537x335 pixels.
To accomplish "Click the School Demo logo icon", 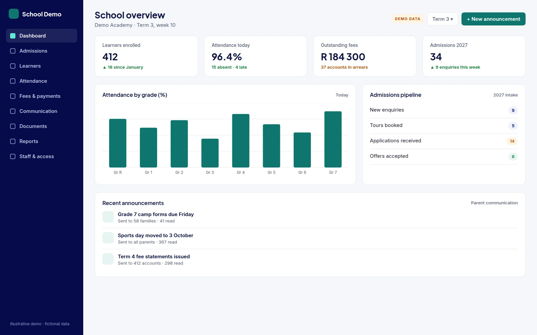I will pos(14,14).
